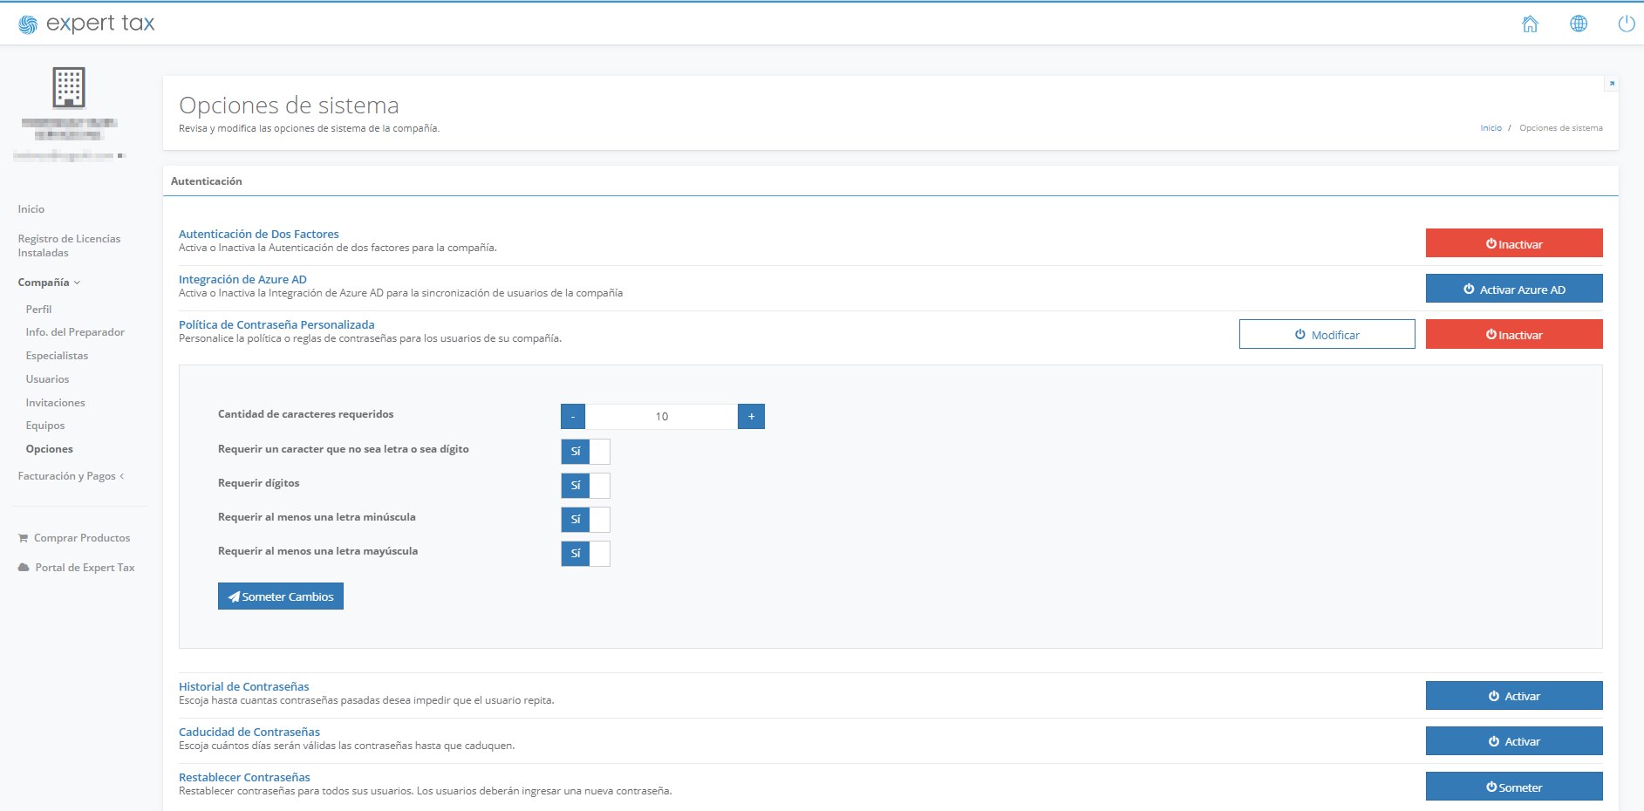Open the Especialistas page
The image size is (1644, 811).
[x=57, y=356]
